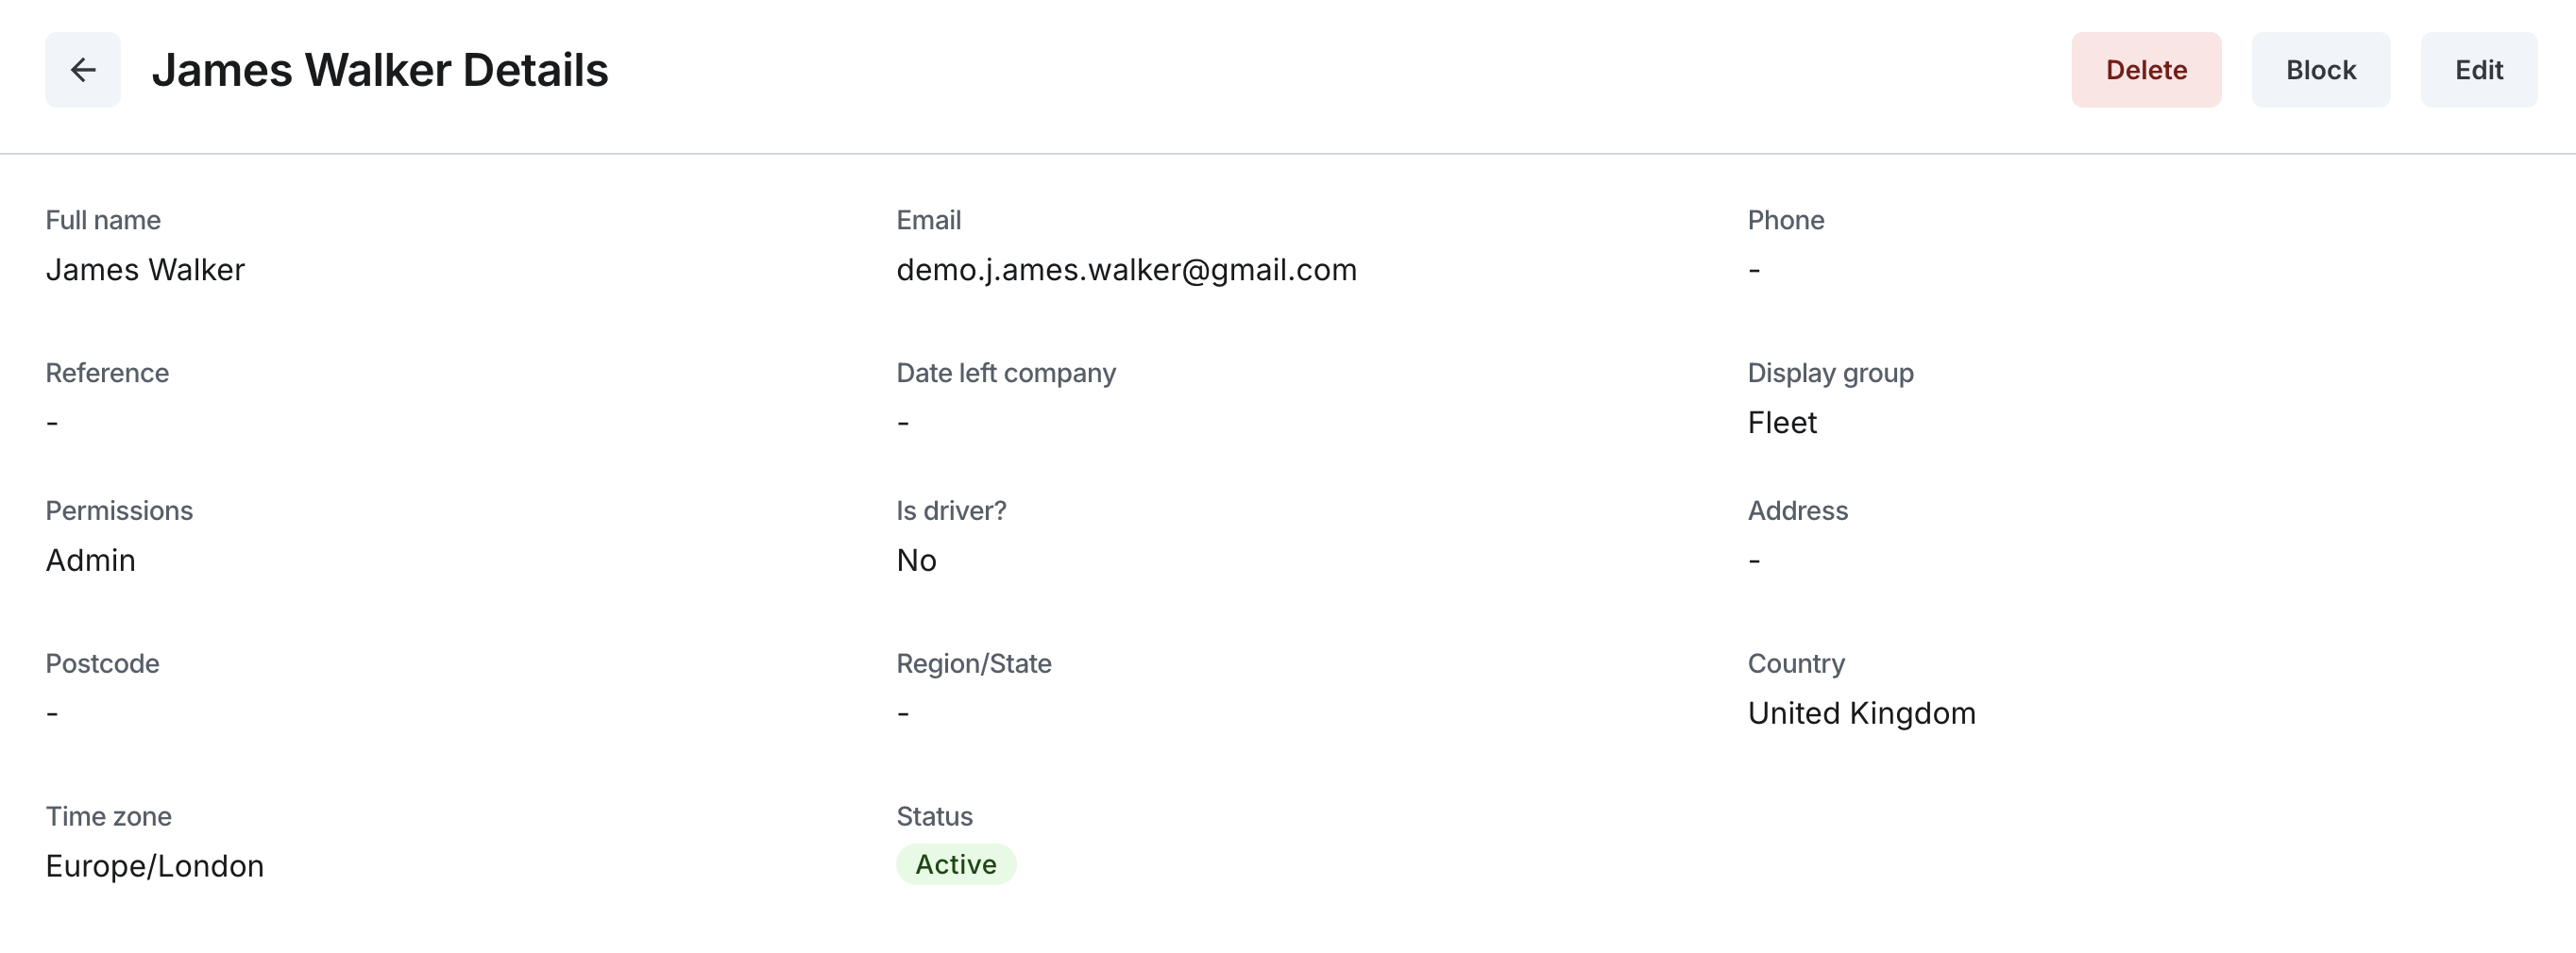Screen dimensions: 2576x953
Task: Click the Date left company label
Action: pos(1005,373)
